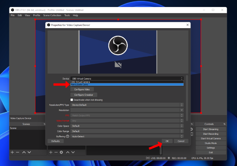
Task: Open the Edit menu
Action: point(20,15)
